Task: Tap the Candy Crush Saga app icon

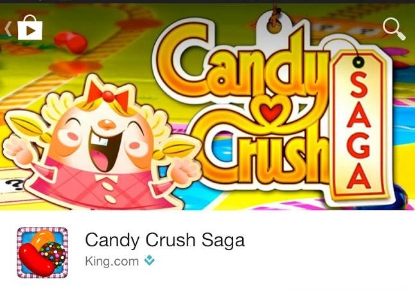Action: point(42,253)
